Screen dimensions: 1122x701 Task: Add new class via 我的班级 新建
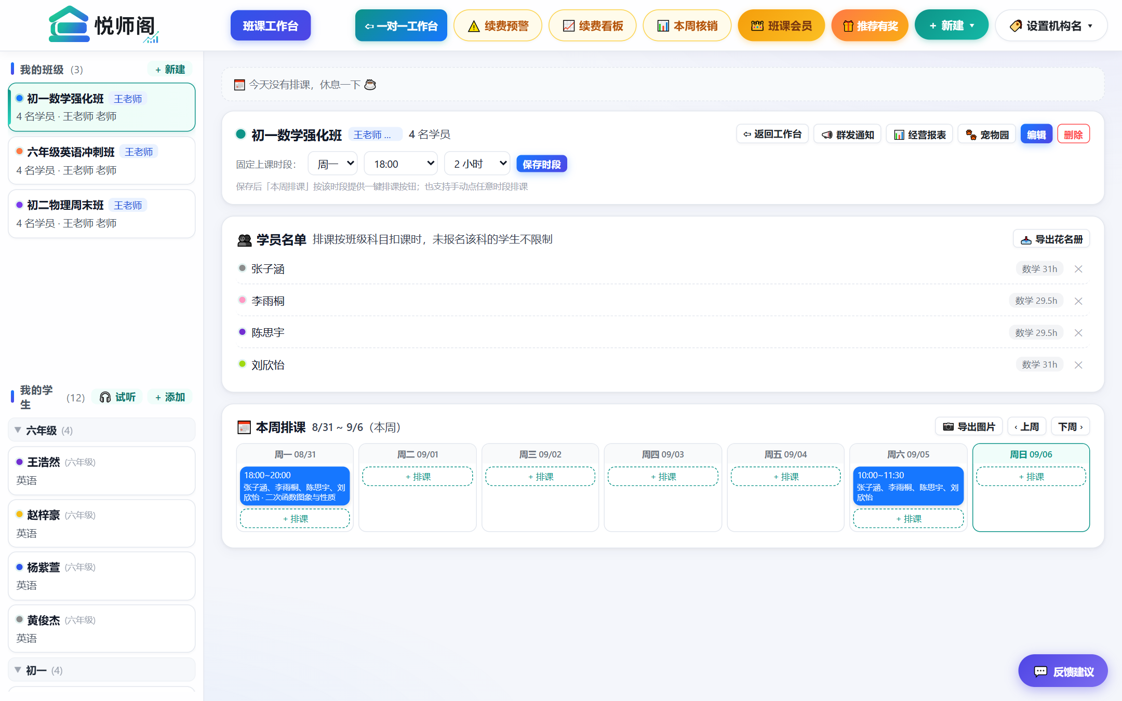(x=170, y=69)
